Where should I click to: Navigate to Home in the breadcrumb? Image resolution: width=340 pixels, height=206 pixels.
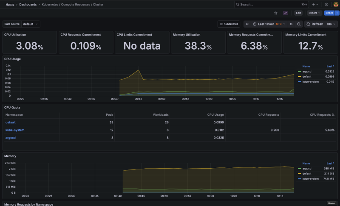click(10, 4)
